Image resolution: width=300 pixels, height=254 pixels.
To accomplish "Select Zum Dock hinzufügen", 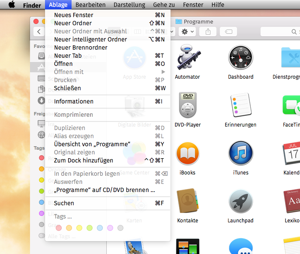I will 108,160.
